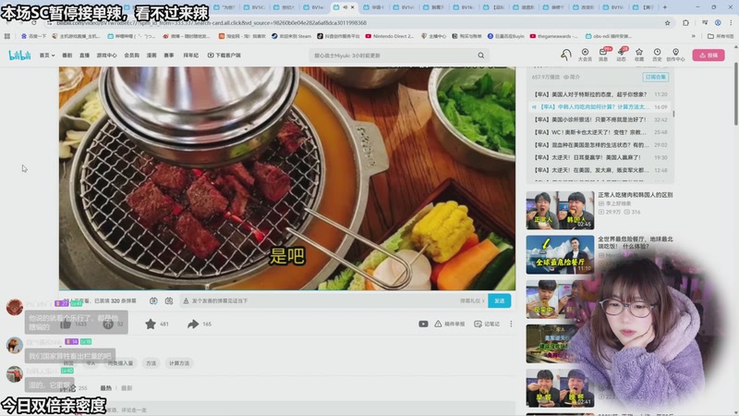Open 所有书签 bookmarks folder
The image size is (739, 416).
(x=721, y=36)
